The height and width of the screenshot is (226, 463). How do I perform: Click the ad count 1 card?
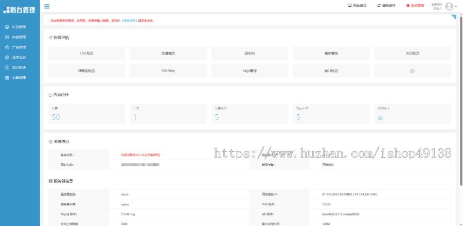pos(168,114)
